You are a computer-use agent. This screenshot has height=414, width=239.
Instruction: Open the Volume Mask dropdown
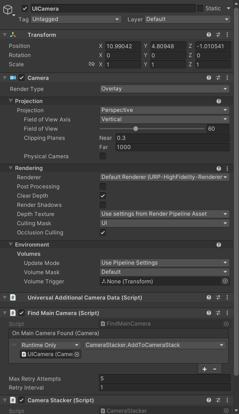coord(165,272)
